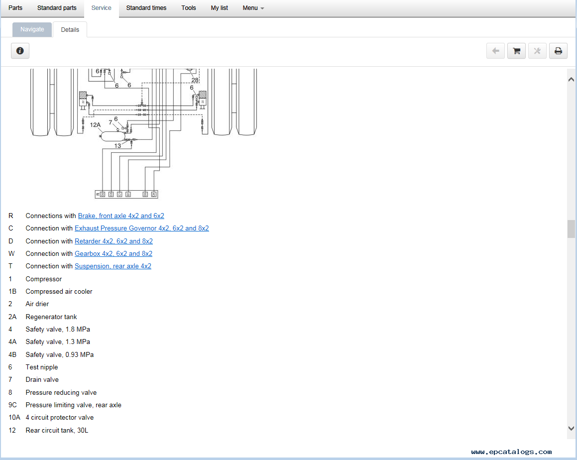Screen dimensions: 577x460
Task: Click the info icon button
Action: tap(20, 51)
